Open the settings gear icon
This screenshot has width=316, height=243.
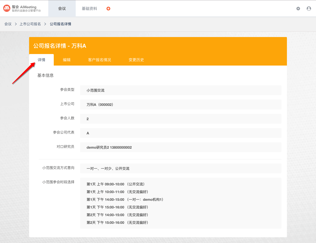(298, 9)
